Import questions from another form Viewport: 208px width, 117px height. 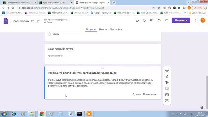click(167, 76)
